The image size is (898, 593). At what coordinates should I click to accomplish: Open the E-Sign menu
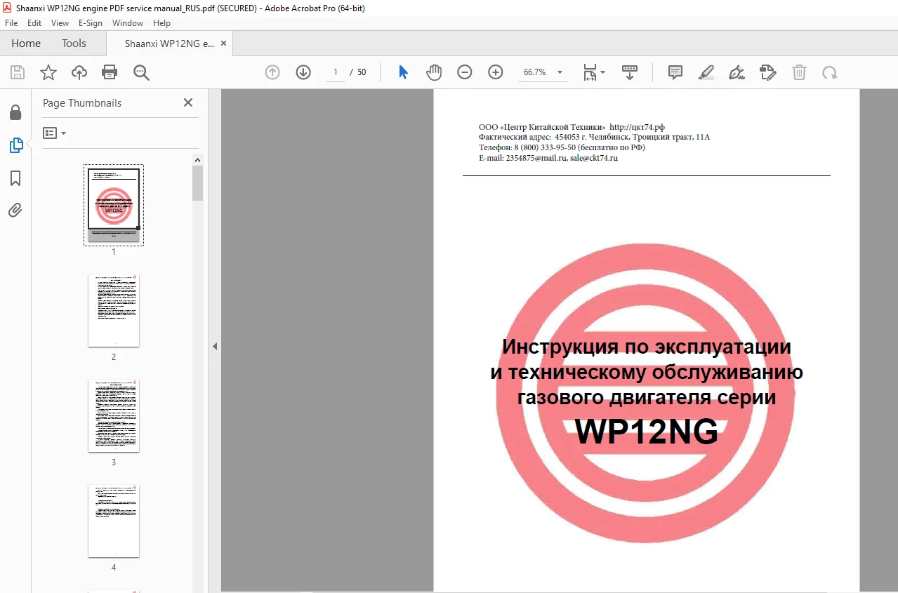91,23
